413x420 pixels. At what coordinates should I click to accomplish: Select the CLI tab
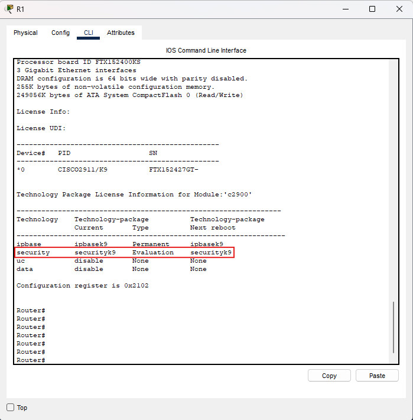[89, 33]
